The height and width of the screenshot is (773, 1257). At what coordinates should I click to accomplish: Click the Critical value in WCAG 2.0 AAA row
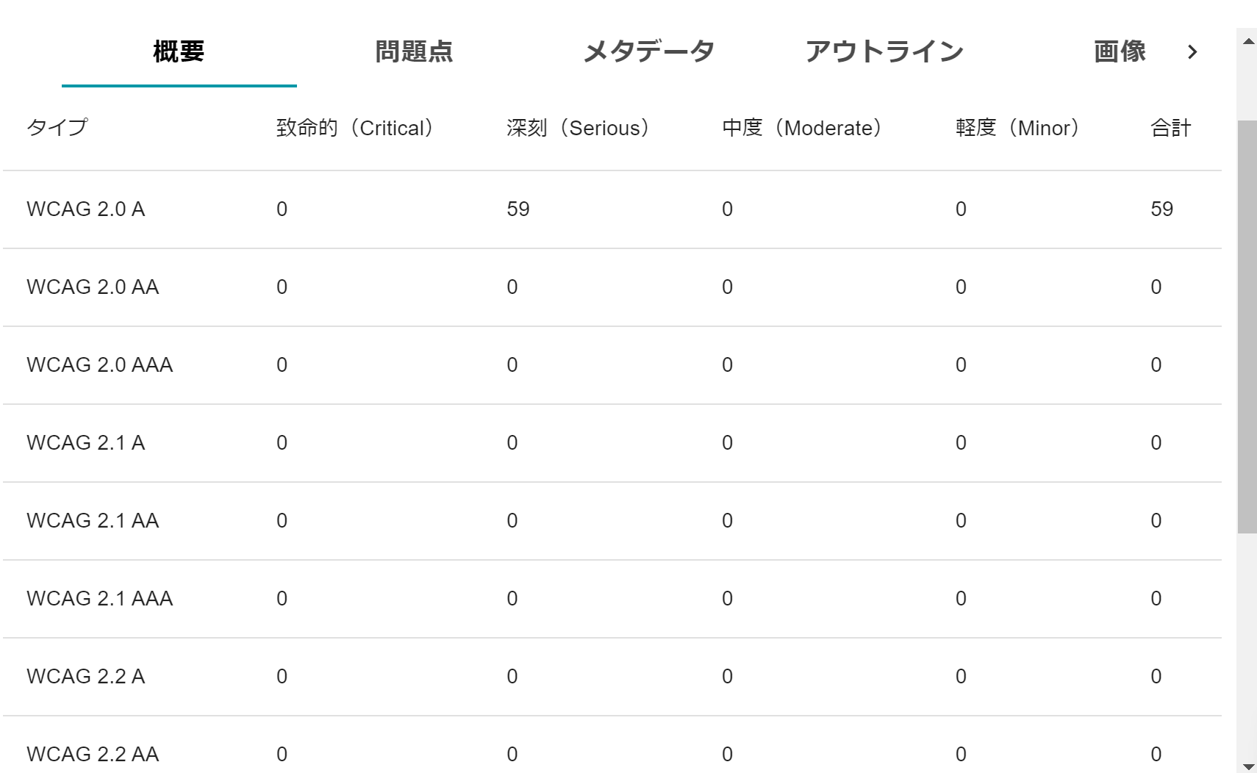tap(282, 365)
